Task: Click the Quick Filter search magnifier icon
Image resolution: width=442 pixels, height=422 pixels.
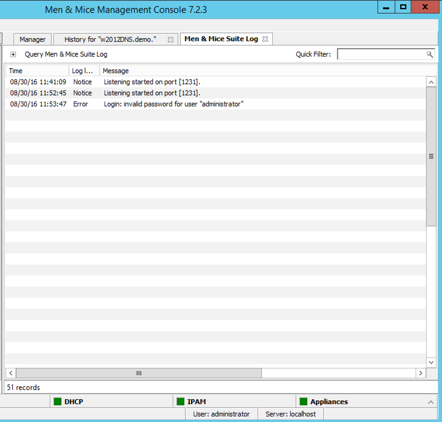Action: click(429, 54)
